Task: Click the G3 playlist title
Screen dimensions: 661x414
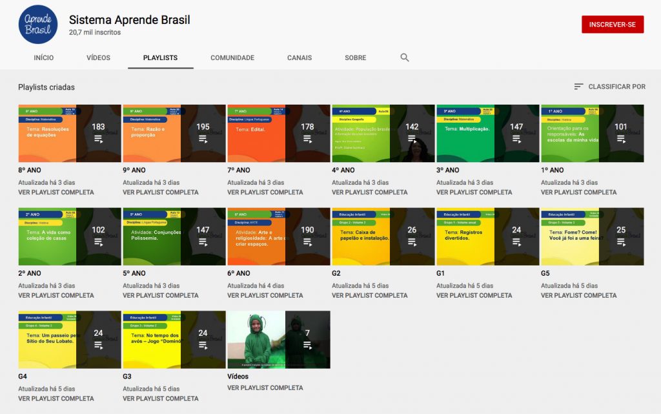Action: pyautogui.click(x=127, y=377)
